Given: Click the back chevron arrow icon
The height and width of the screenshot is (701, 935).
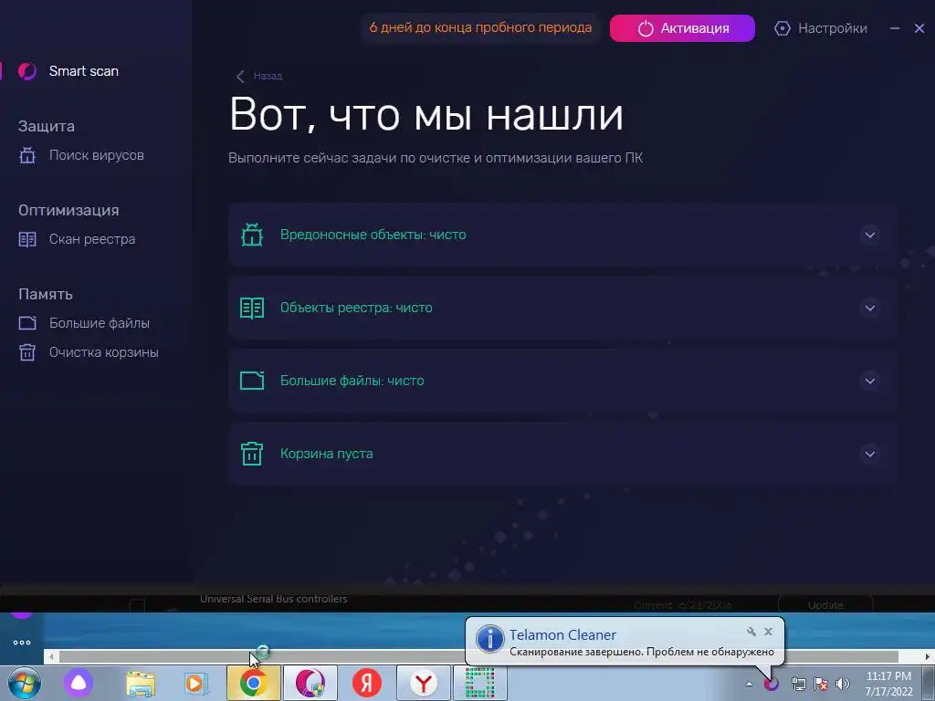Looking at the screenshot, I should coord(240,77).
